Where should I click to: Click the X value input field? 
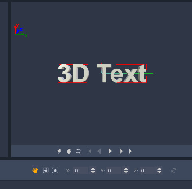coord(81,170)
